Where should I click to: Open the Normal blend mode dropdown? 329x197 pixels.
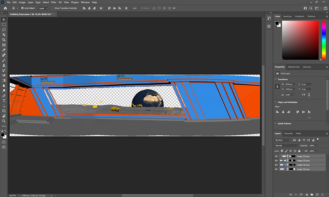click(287, 146)
